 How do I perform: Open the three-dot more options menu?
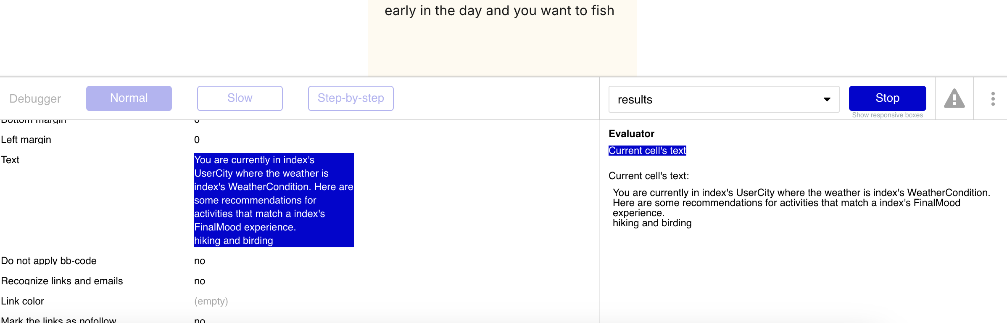point(993,99)
